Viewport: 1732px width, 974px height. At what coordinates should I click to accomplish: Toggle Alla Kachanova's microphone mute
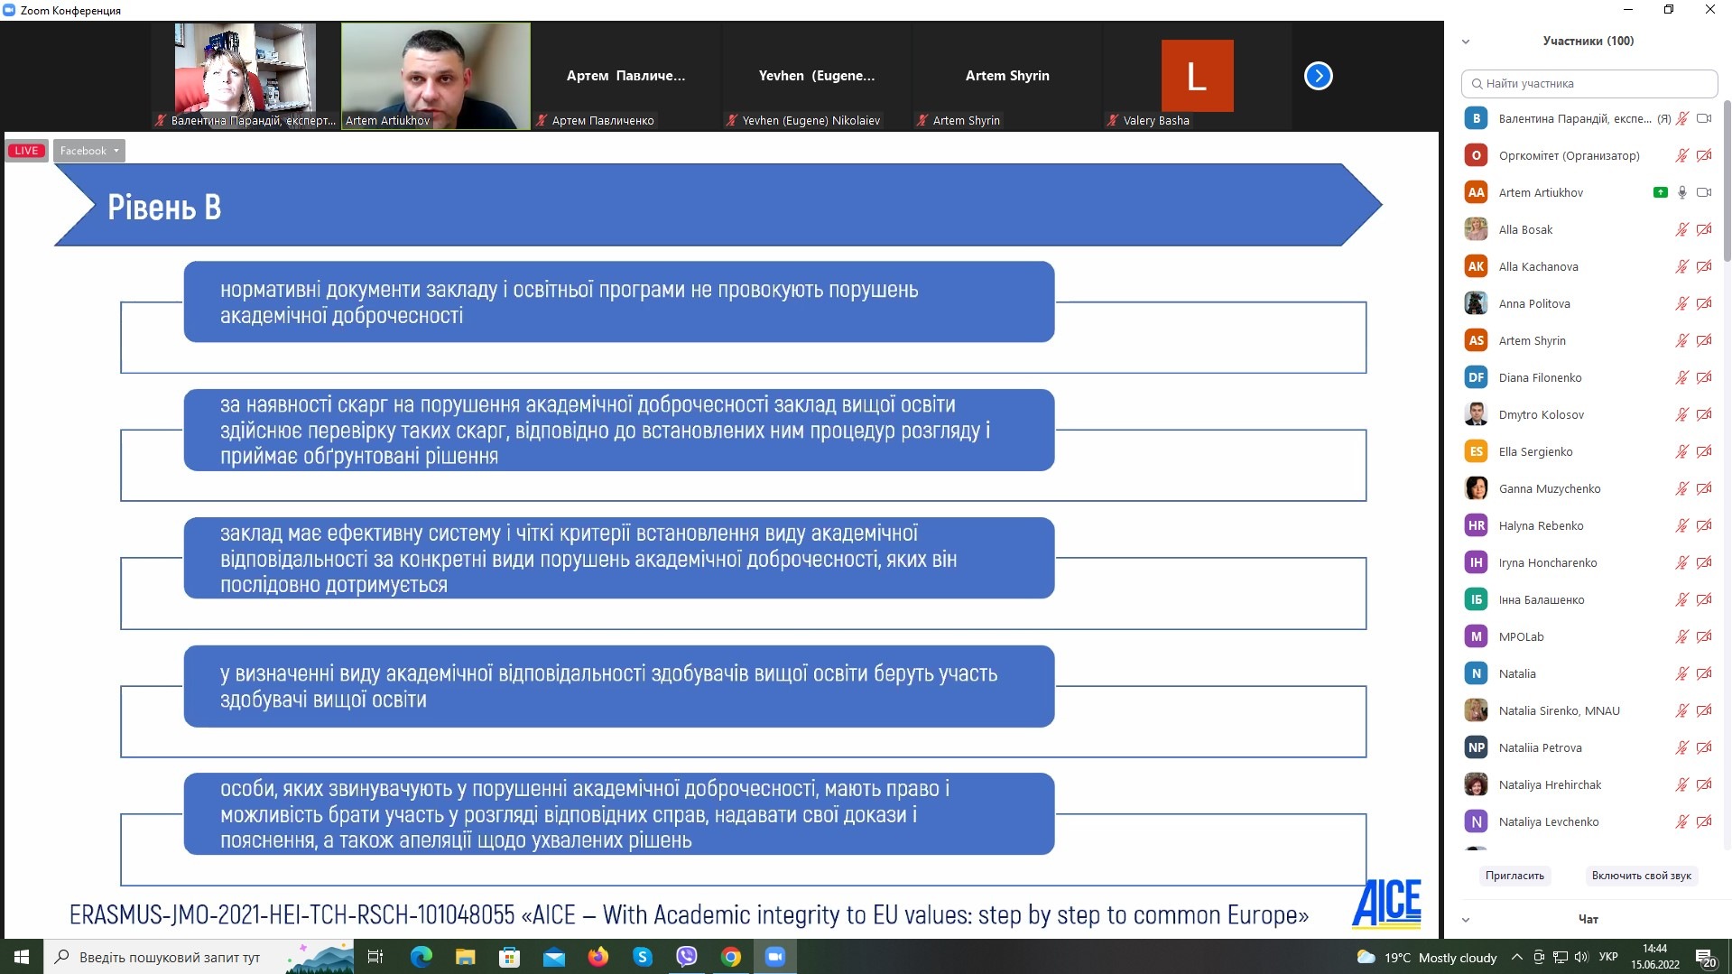click(x=1682, y=266)
